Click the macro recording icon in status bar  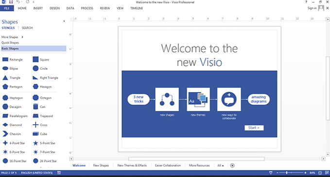tap(59, 173)
